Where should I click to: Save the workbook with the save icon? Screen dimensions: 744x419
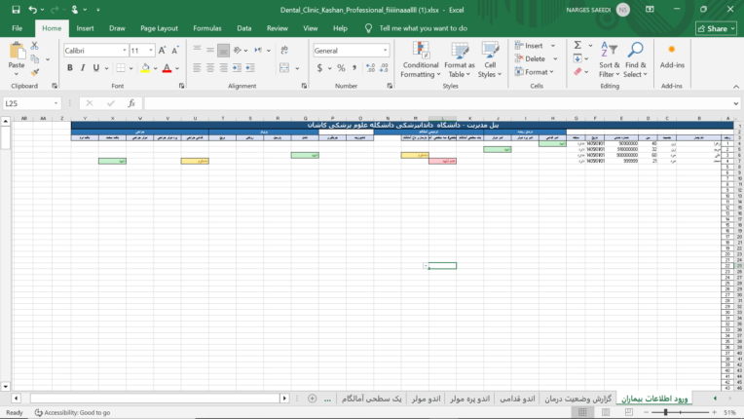point(16,10)
